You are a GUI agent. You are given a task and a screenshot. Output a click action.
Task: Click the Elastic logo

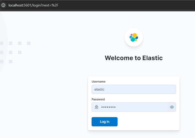pyautogui.click(x=134, y=37)
